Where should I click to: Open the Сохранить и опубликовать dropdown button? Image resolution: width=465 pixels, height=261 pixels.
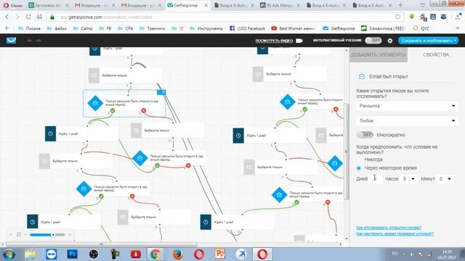(428, 41)
